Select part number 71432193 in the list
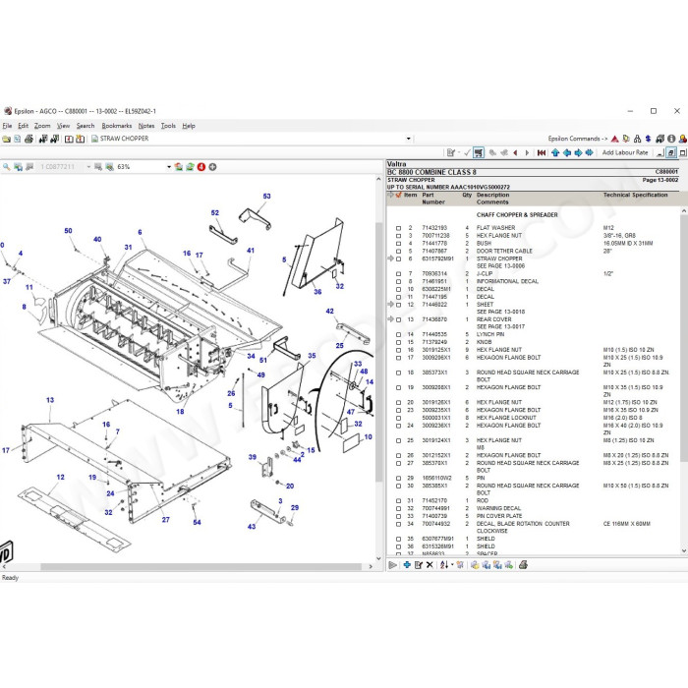 434,228
